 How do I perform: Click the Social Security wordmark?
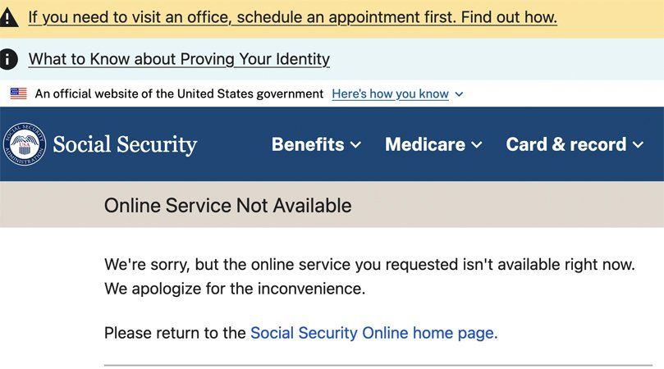tap(125, 144)
